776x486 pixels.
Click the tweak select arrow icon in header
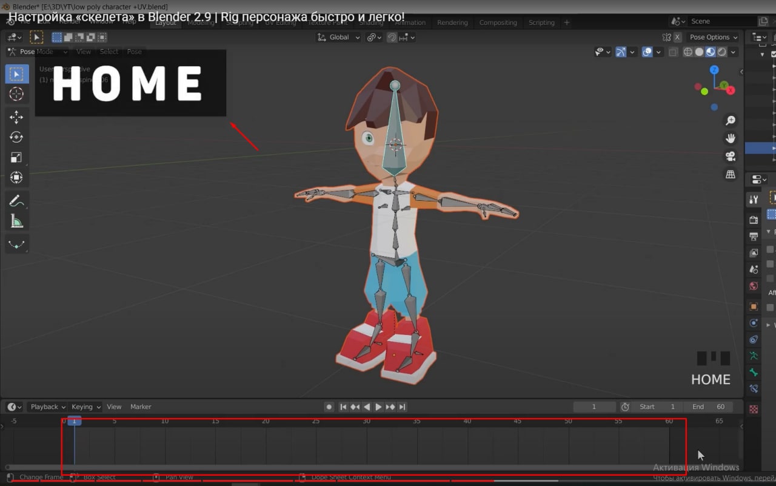tap(36, 37)
